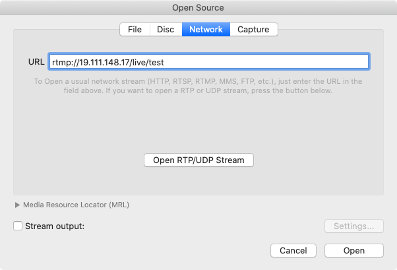The height and width of the screenshot is (270, 397).
Task: Click inside the URL text field
Action: tap(264, 62)
